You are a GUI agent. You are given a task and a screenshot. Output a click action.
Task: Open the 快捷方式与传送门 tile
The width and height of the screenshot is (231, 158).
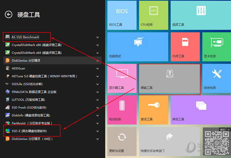point(169,141)
